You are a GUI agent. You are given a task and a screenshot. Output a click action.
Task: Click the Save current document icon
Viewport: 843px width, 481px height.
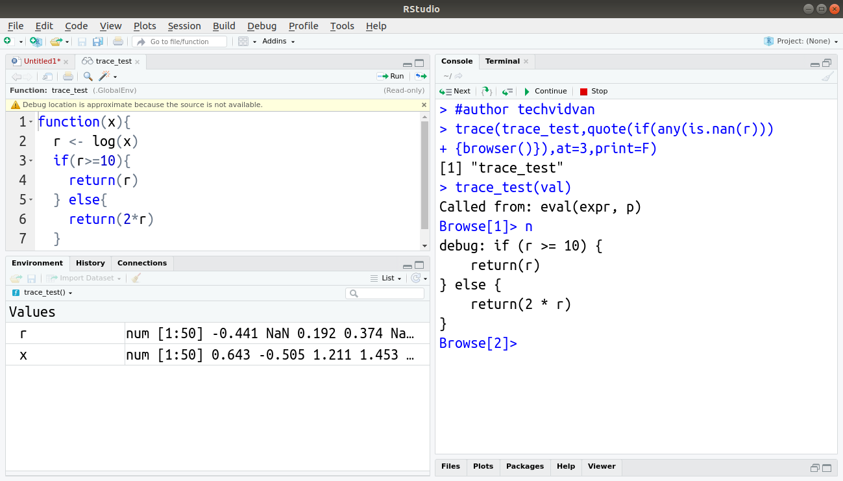pos(82,42)
